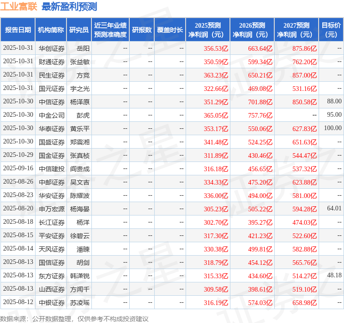Image resolution: width=344 pixels, height=323 pixels.
Task: Select the 中银证券 institution cell
Action: pos(52,303)
